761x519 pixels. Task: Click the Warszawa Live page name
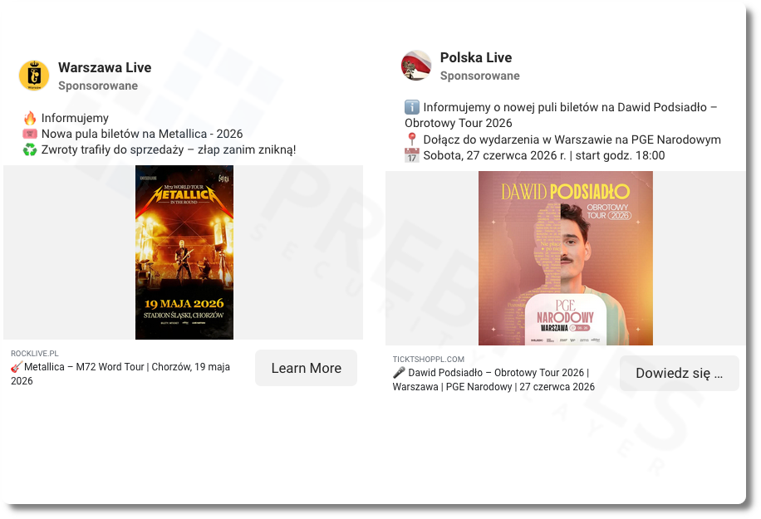tap(105, 67)
